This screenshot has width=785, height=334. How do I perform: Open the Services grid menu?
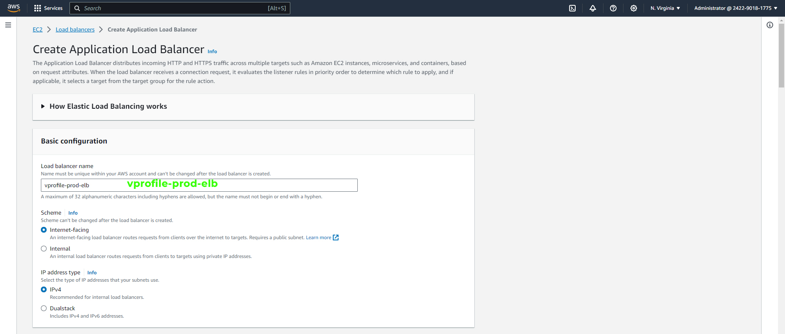(38, 8)
